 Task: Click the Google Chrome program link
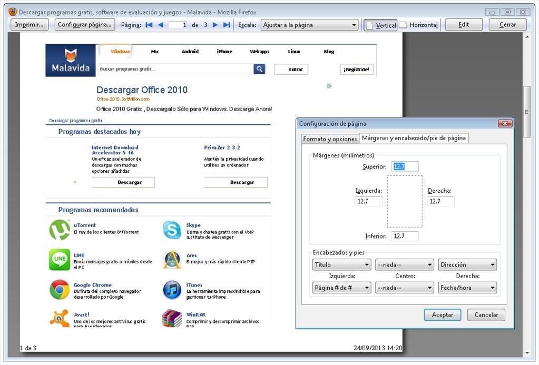(x=93, y=285)
